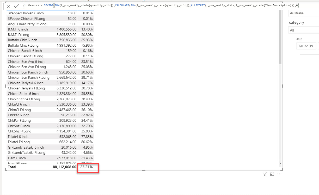Select the Chicken Teriyaki FtLong item
The image size is (319, 195).
point(26,88)
